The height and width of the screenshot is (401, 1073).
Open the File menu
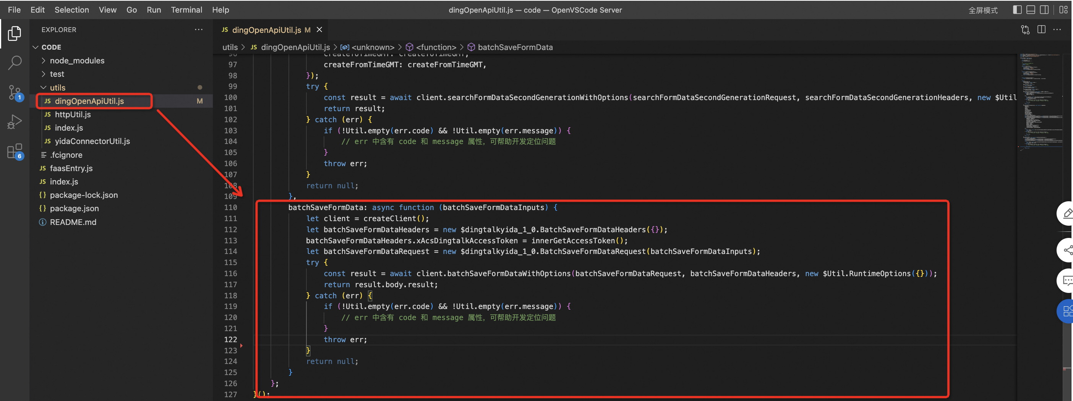[14, 10]
